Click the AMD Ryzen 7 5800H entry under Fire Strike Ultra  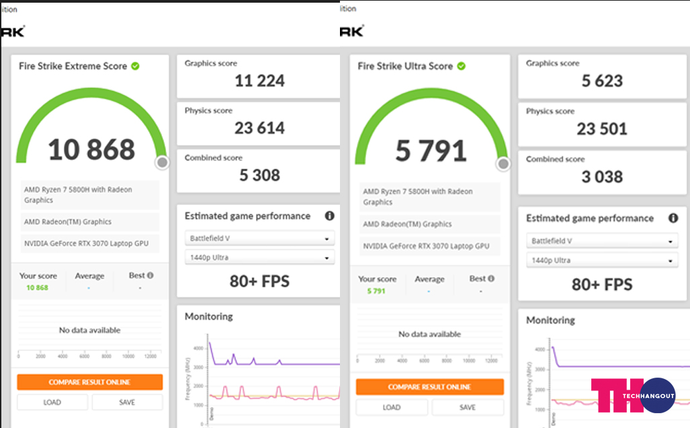429,197
